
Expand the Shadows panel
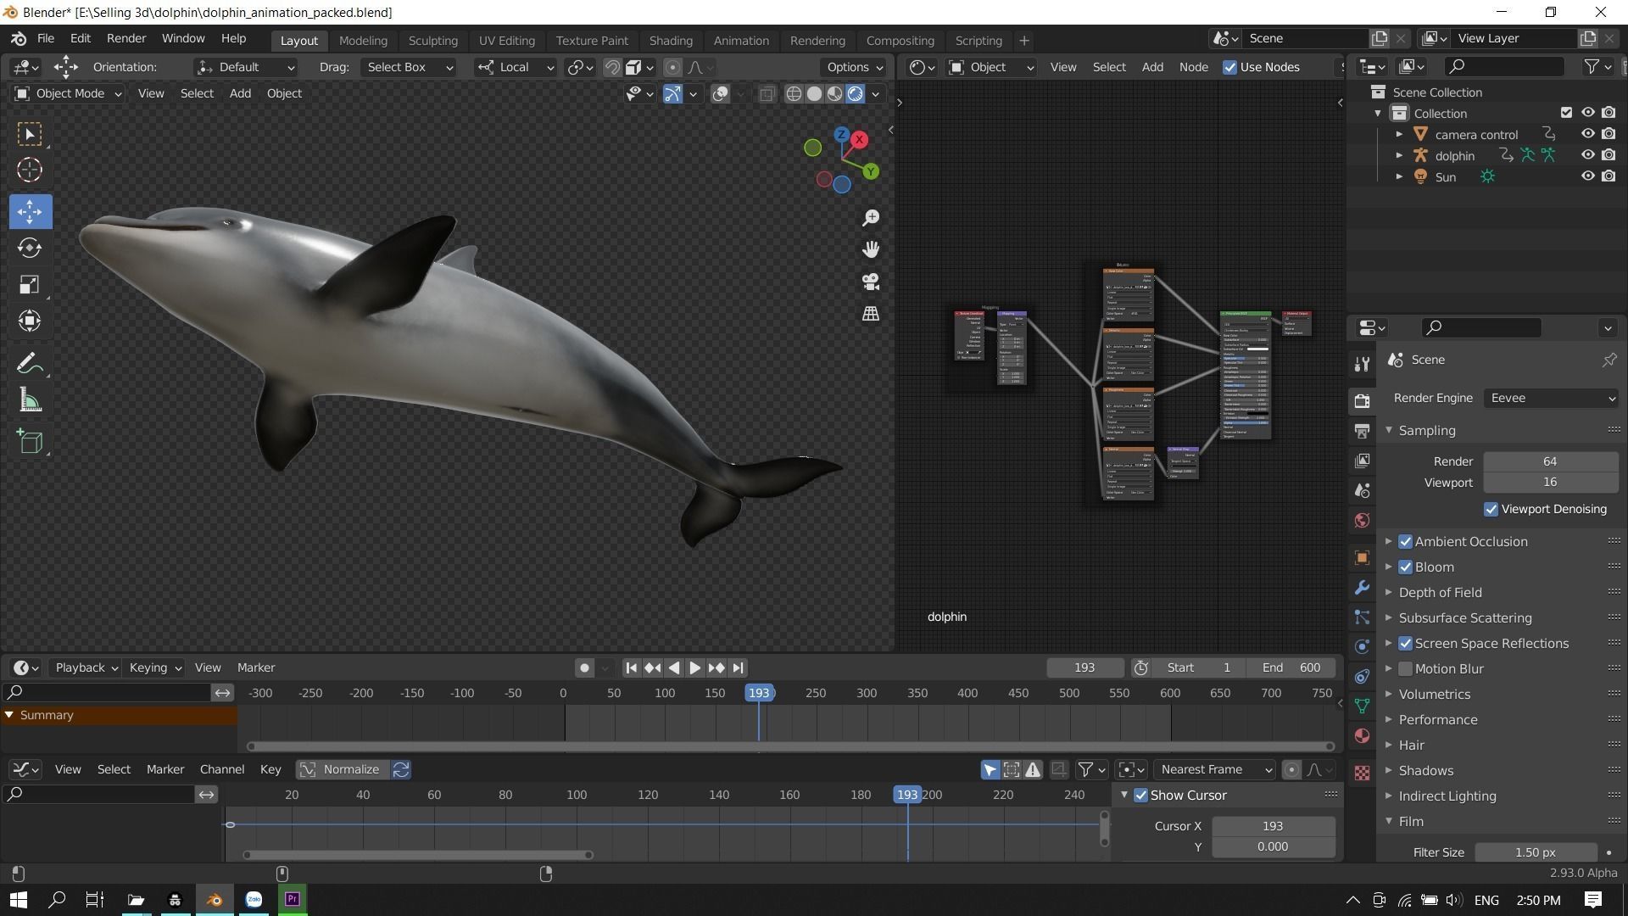1425,770
